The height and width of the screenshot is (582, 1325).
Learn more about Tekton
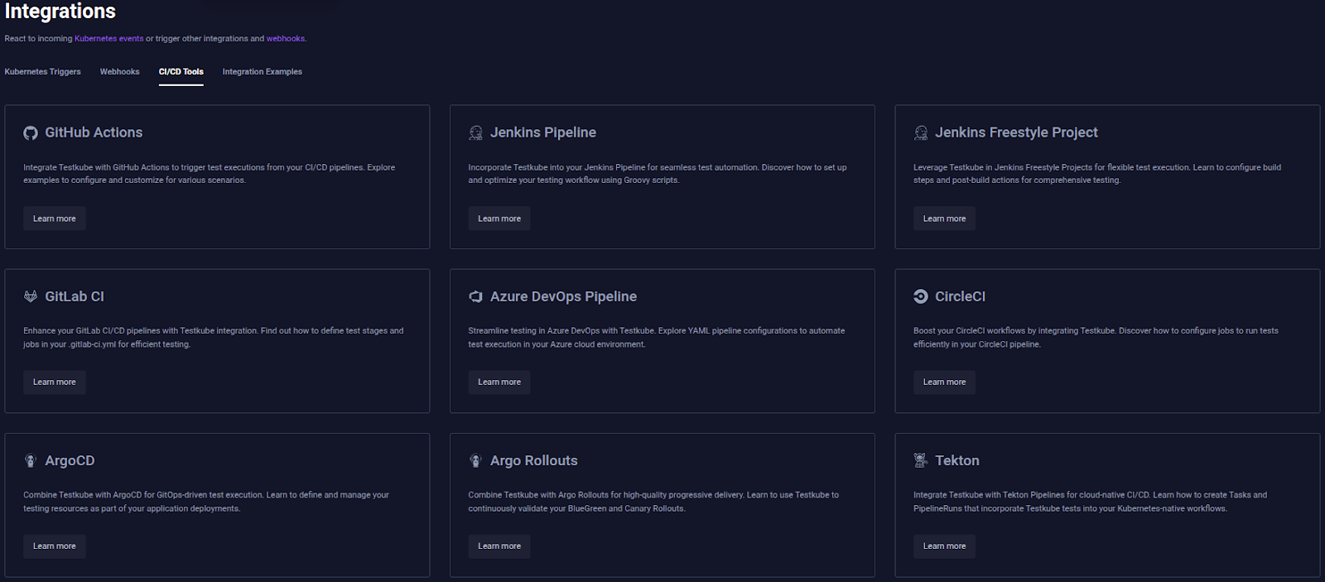point(945,546)
